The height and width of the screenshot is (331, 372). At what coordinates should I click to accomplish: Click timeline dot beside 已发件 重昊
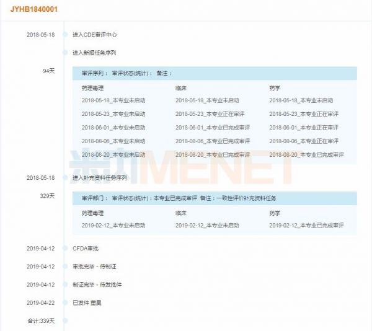[64, 302]
